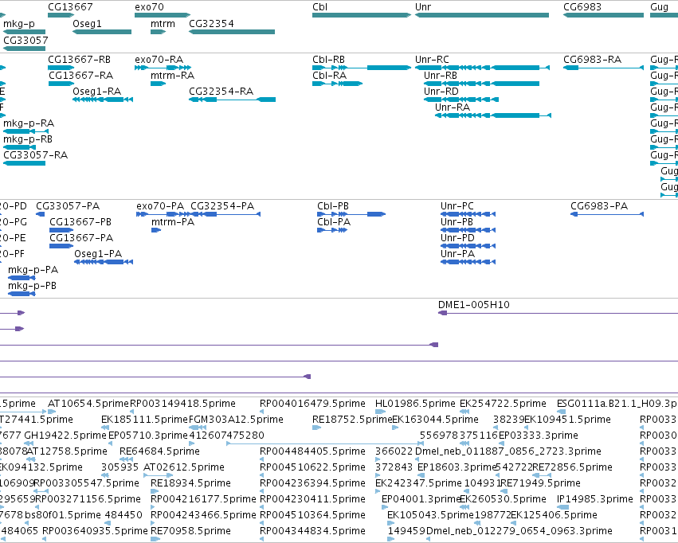The height and width of the screenshot is (543, 678).
Task: Select the Unr-RA transcript
Action: (493, 115)
